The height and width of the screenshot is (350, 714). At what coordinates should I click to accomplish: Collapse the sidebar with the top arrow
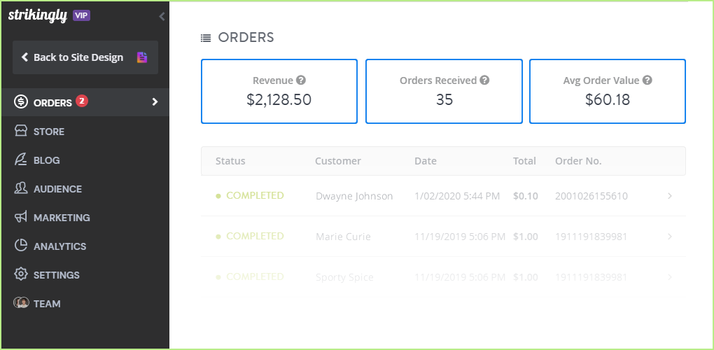(162, 16)
